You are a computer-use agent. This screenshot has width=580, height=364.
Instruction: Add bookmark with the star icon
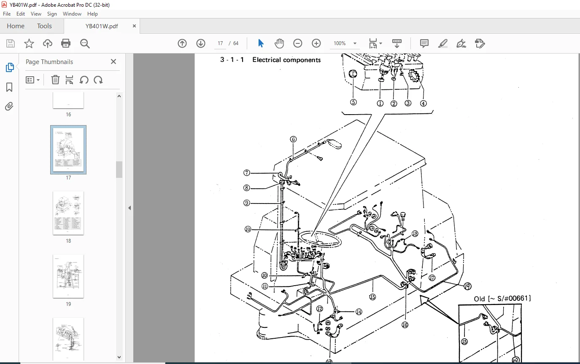coord(29,43)
